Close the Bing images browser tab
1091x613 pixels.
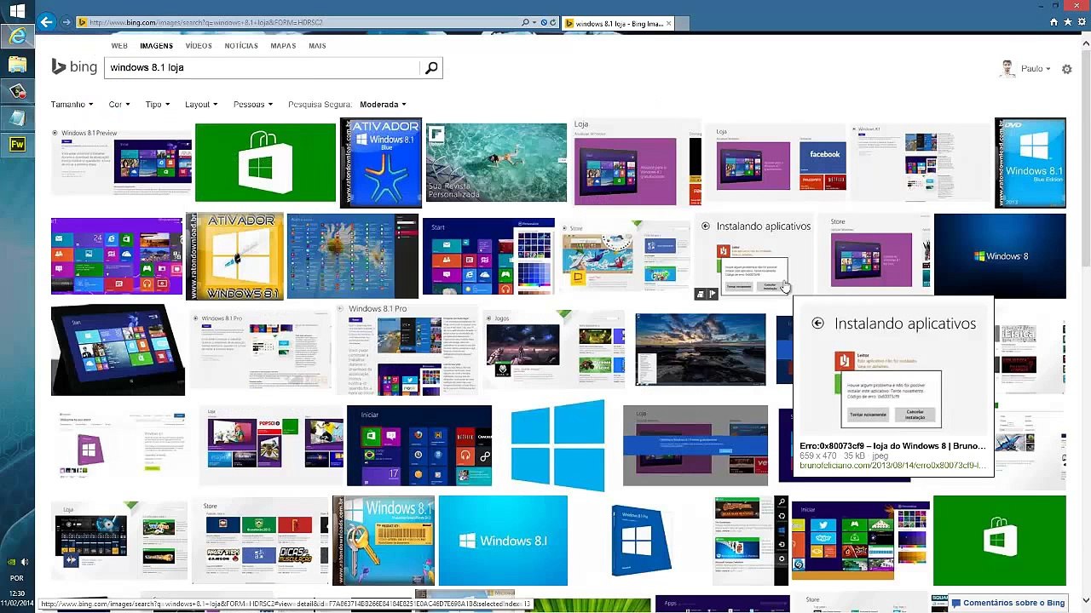(x=669, y=23)
